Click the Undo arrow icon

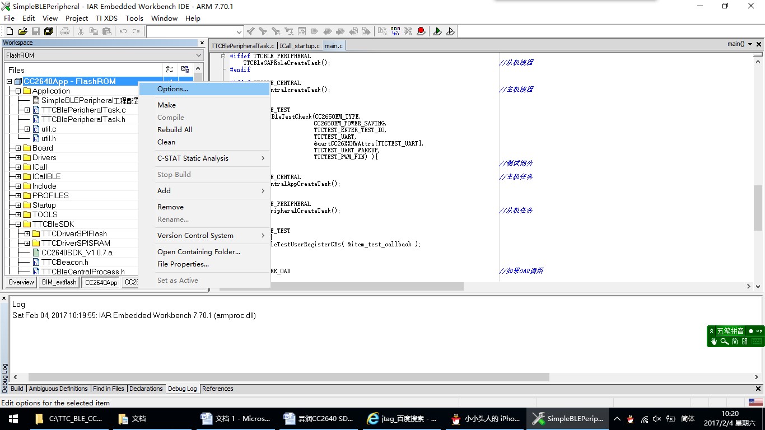pyautogui.click(x=123, y=31)
